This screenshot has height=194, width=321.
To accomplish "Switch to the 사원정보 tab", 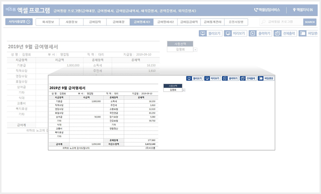I will click(x=71, y=22).
